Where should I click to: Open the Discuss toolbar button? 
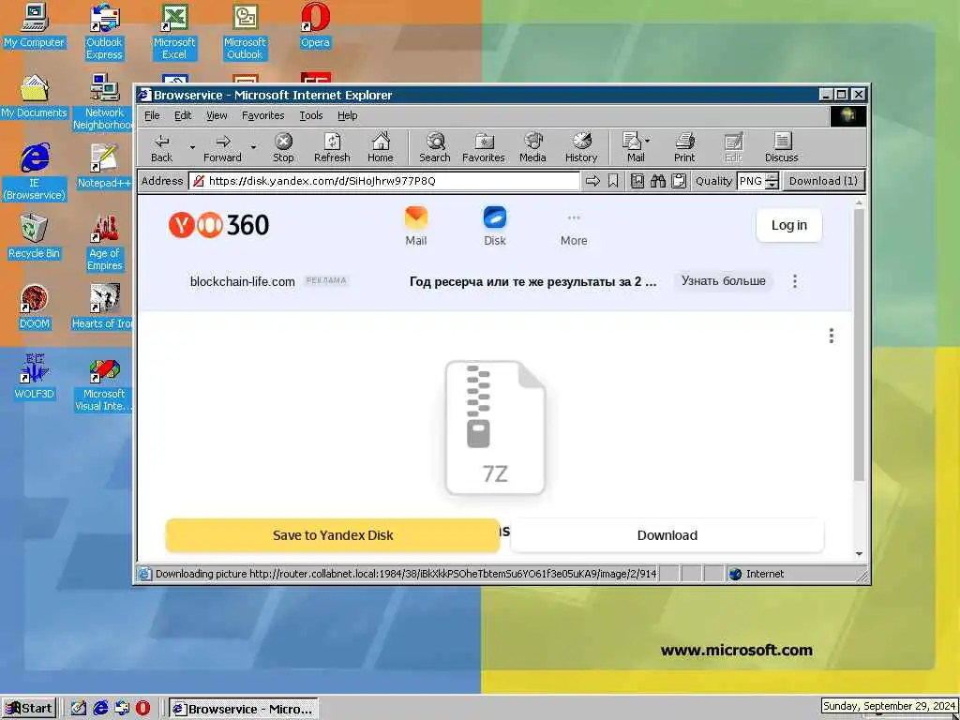tap(781, 148)
